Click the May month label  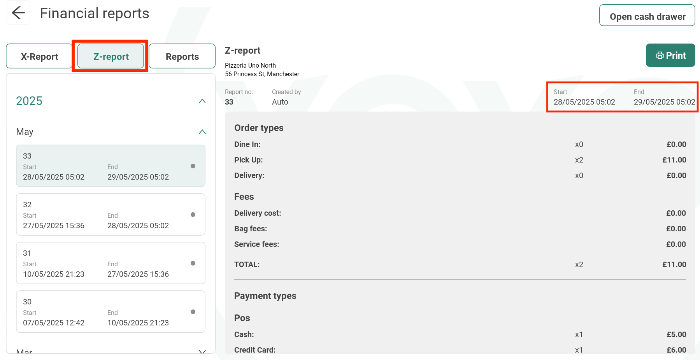pyautogui.click(x=25, y=132)
